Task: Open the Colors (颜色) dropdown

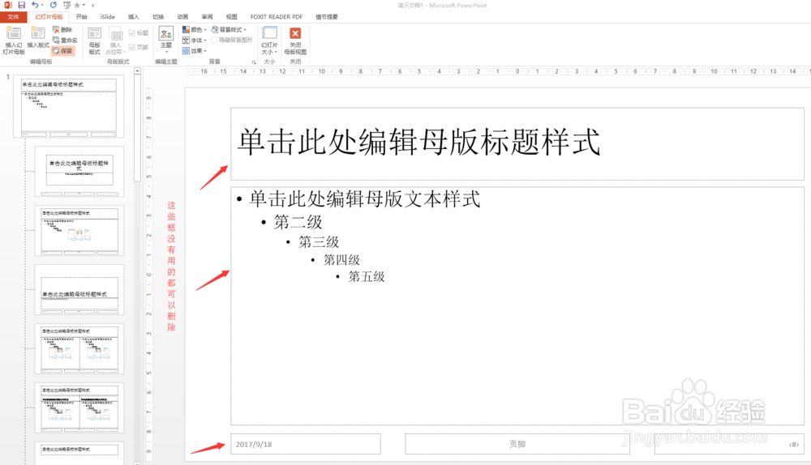Action: [x=194, y=29]
